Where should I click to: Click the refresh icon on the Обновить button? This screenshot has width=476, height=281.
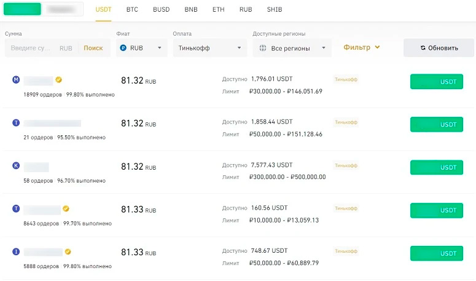(423, 48)
